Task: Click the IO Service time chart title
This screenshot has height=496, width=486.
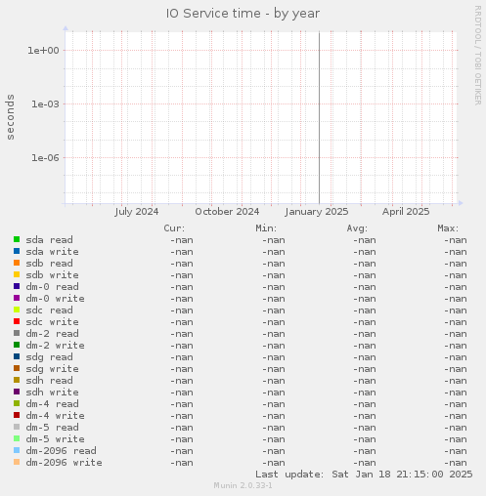Action: click(x=243, y=14)
